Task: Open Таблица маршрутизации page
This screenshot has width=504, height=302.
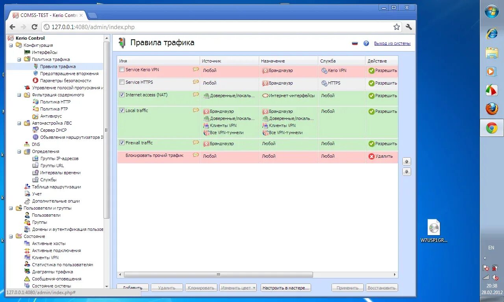Action: coord(56,187)
